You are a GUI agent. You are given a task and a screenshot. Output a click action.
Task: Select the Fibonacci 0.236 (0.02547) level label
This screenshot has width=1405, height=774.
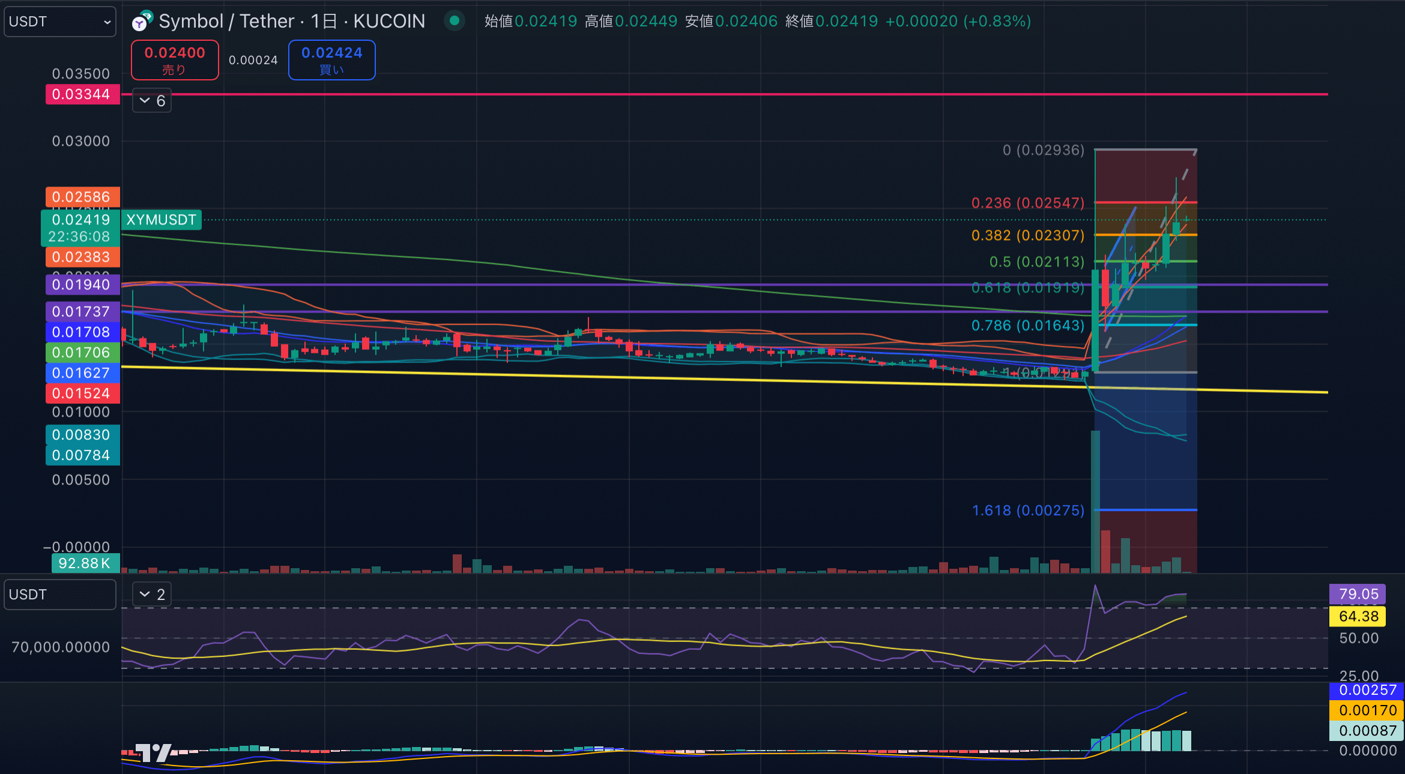1028,203
